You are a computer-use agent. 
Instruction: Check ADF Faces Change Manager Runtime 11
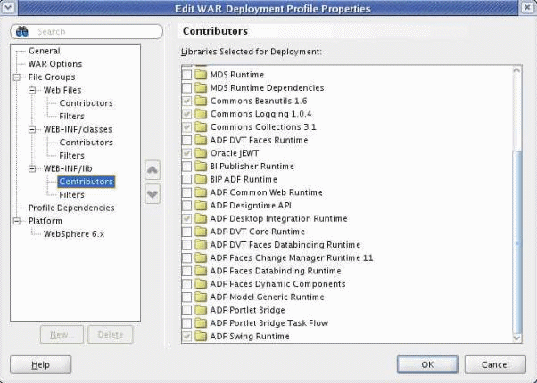(186, 257)
